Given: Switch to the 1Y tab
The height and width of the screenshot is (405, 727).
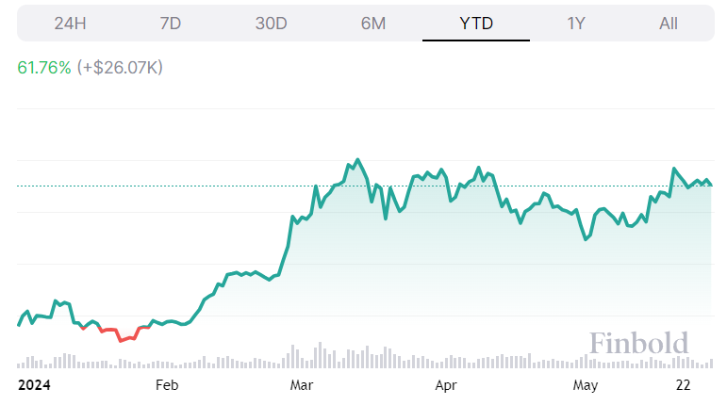Looking at the screenshot, I should [x=576, y=24].
